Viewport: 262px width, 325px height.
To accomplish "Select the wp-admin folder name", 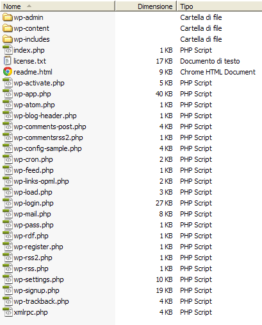I will [x=28, y=17].
